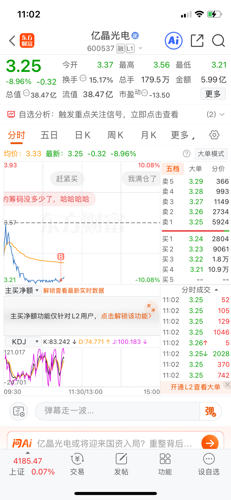231x500 pixels.
Task: Focus the 弹幕走一波 input field
Action: click(118, 411)
